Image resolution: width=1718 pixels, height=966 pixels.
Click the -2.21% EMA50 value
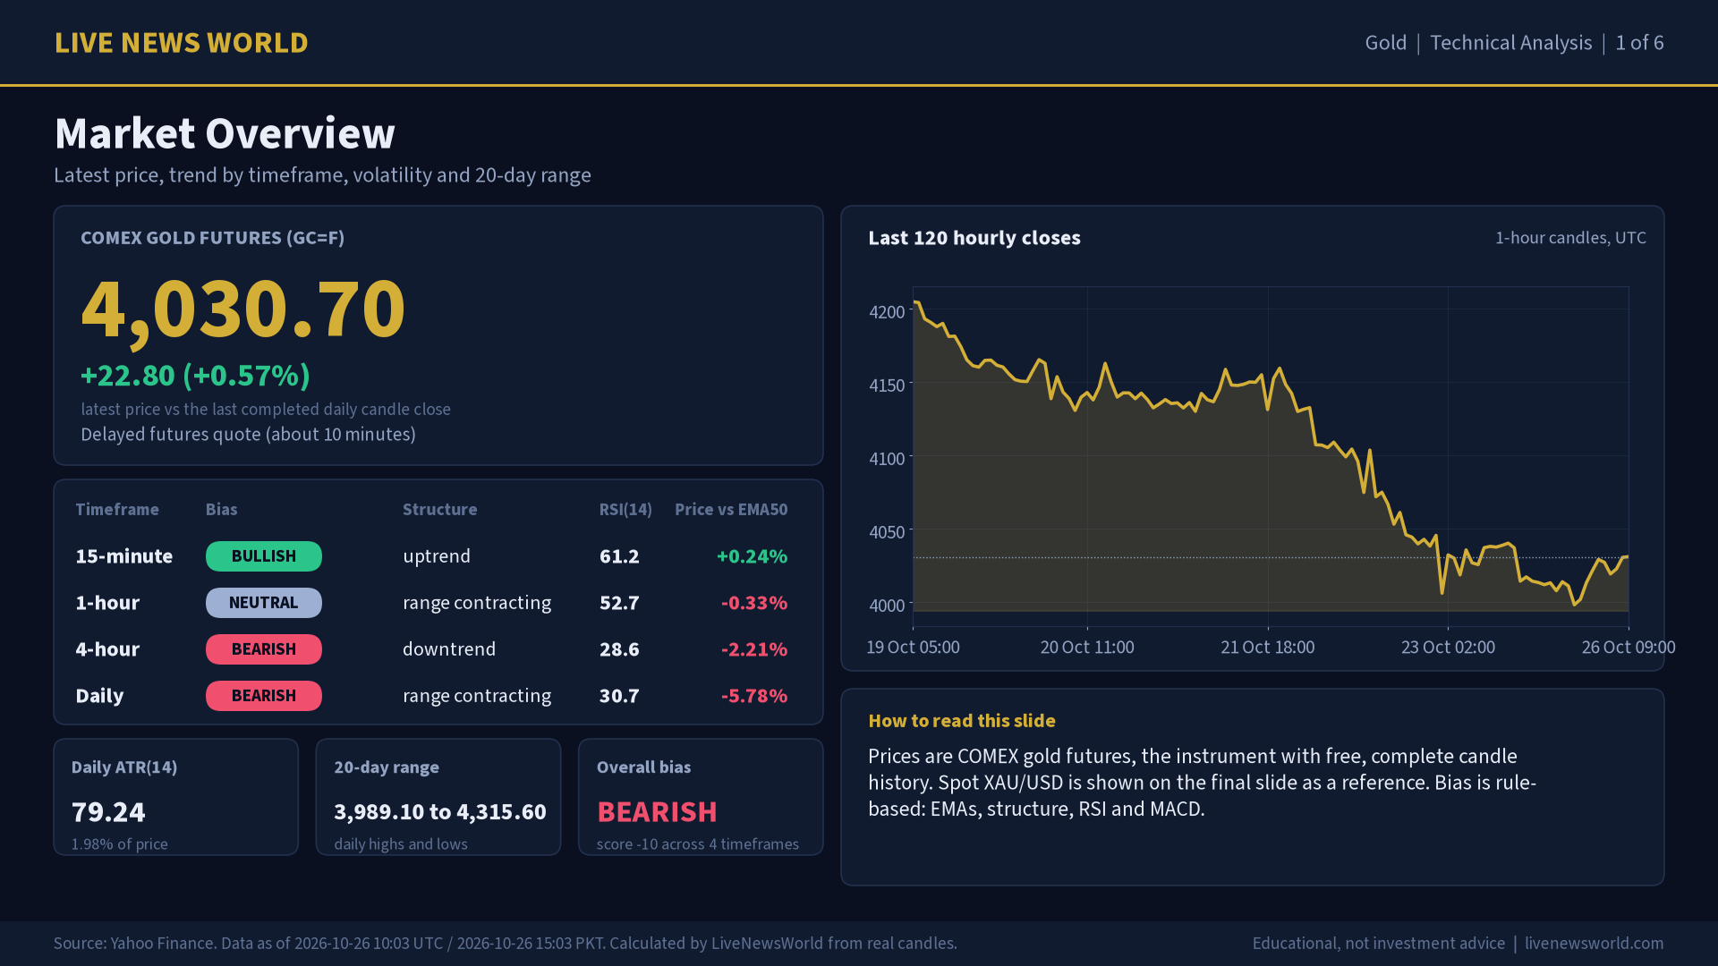754,649
